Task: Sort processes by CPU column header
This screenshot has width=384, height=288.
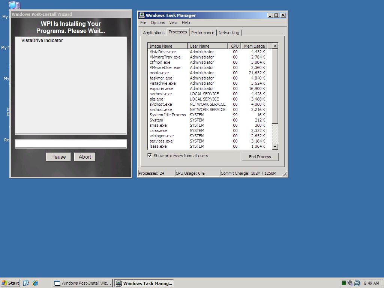Action: click(x=234, y=46)
